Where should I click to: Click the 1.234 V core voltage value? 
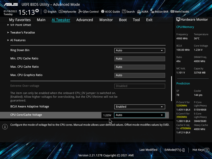coord(198,50)
